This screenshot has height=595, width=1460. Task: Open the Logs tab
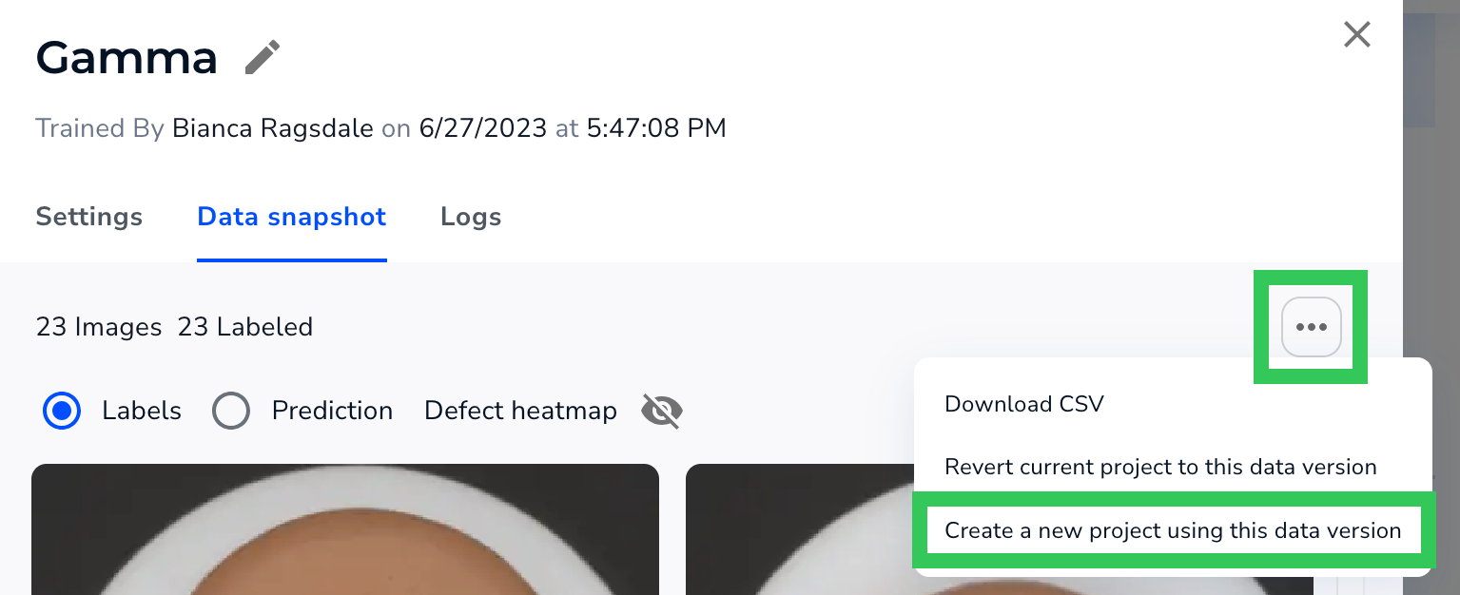[471, 217]
